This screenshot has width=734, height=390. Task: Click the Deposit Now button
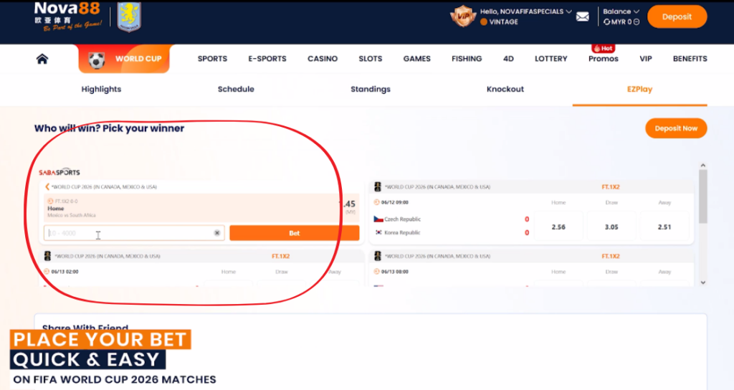pos(676,128)
